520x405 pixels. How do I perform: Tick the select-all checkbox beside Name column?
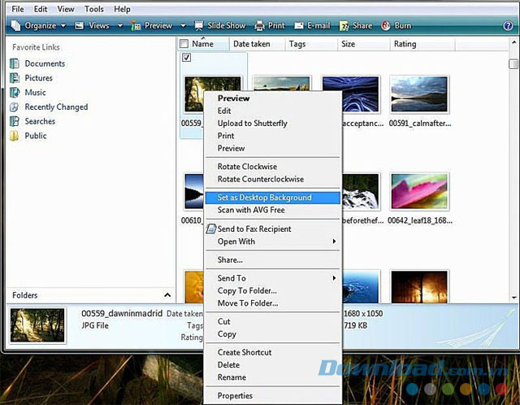(184, 43)
